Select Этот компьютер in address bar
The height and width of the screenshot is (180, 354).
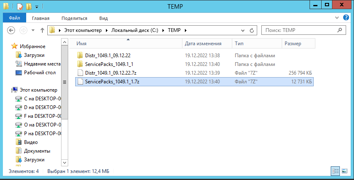click(83, 30)
